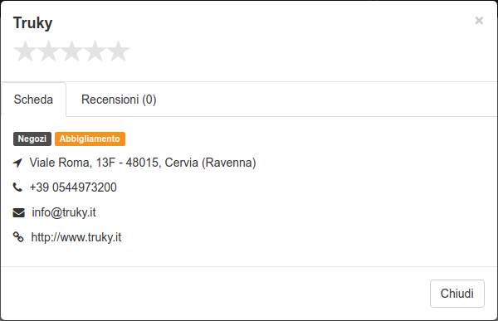Screen dimensions: 498x321
Task: Click the third rating star
Action: point(71,51)
